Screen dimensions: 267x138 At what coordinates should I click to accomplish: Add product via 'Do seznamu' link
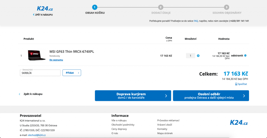click(56, 60)
